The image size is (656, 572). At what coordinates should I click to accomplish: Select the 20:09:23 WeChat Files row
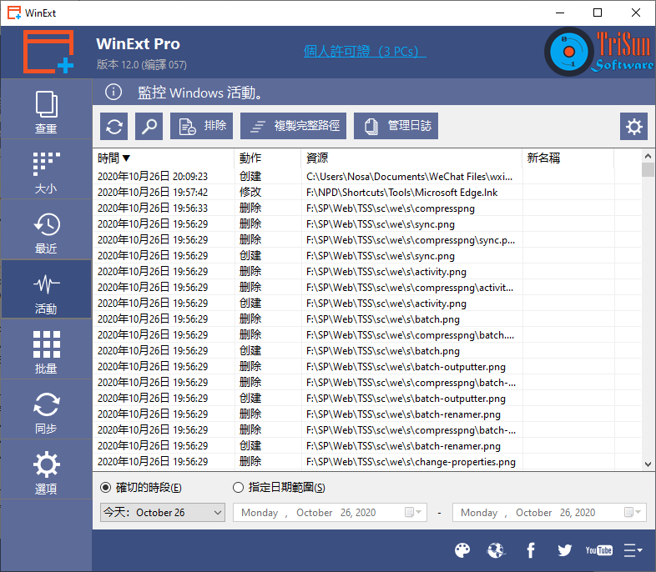(x=367, y=176)
